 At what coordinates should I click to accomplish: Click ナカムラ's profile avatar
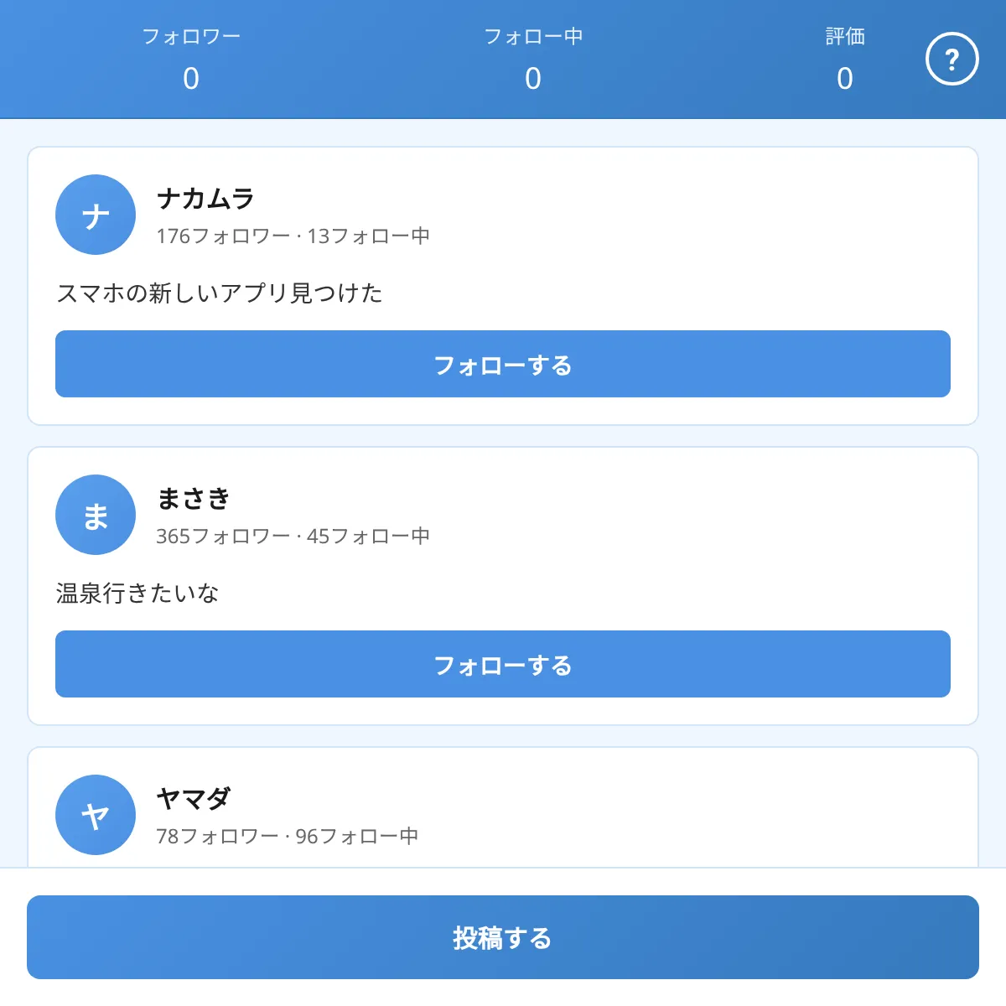95,215
